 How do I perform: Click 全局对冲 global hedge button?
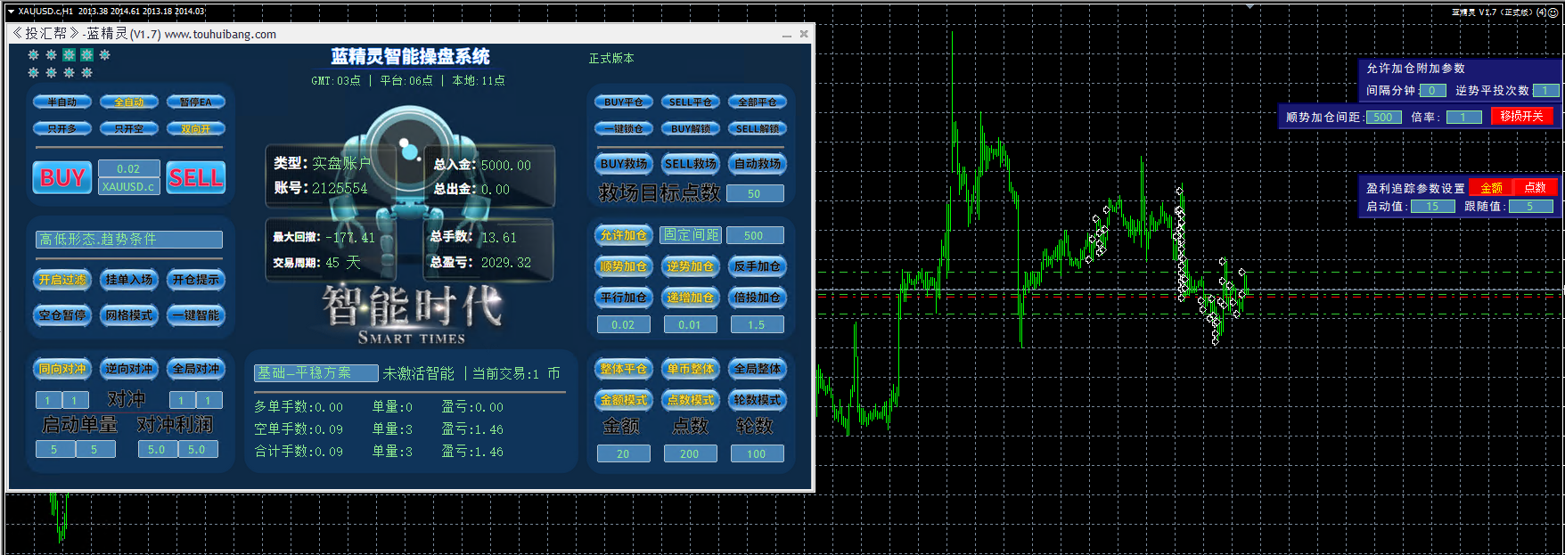click(x=196, y=369)
